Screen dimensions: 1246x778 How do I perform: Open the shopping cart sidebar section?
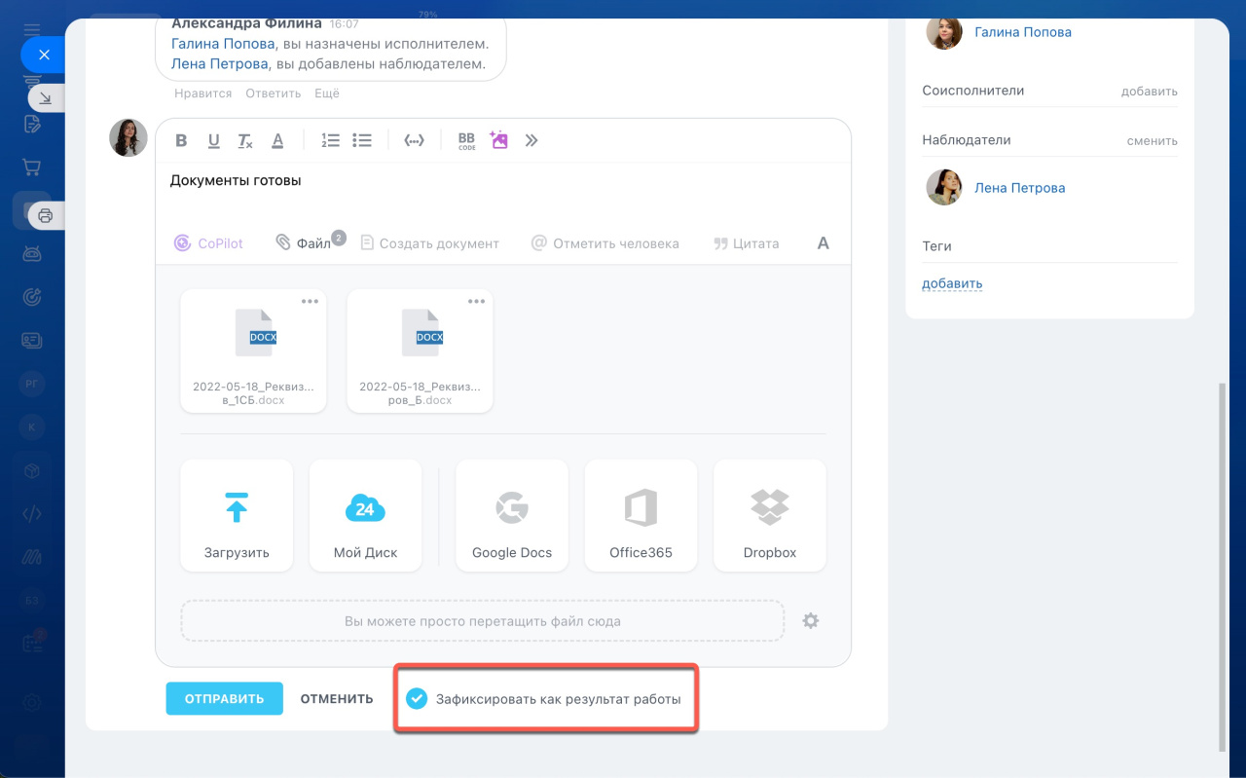[32, 167]
